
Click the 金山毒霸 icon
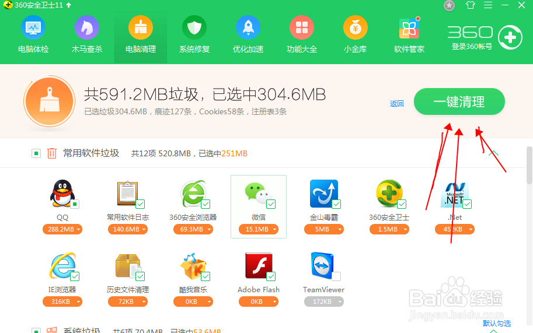pos(323,194)
